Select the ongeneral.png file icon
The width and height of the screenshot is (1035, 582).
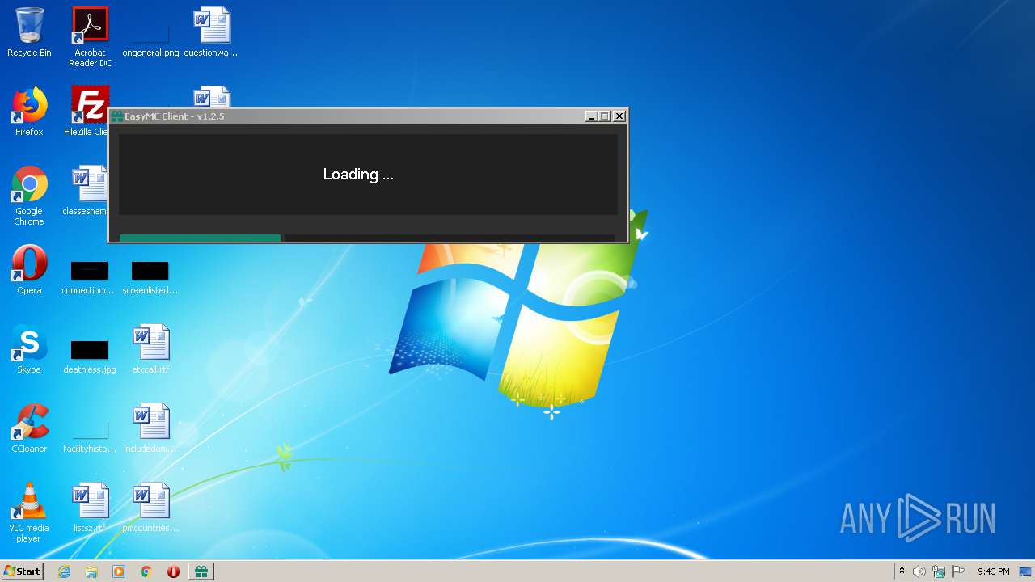(x=150, y=32)
